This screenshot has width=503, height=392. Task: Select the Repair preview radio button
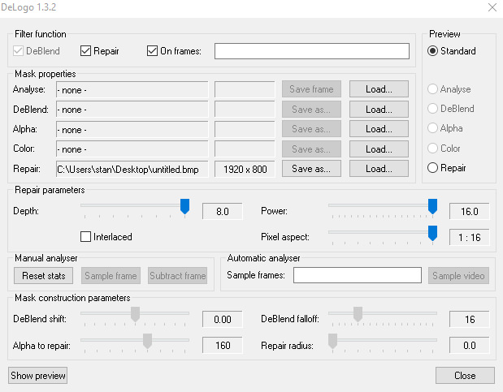pos(432,168)
